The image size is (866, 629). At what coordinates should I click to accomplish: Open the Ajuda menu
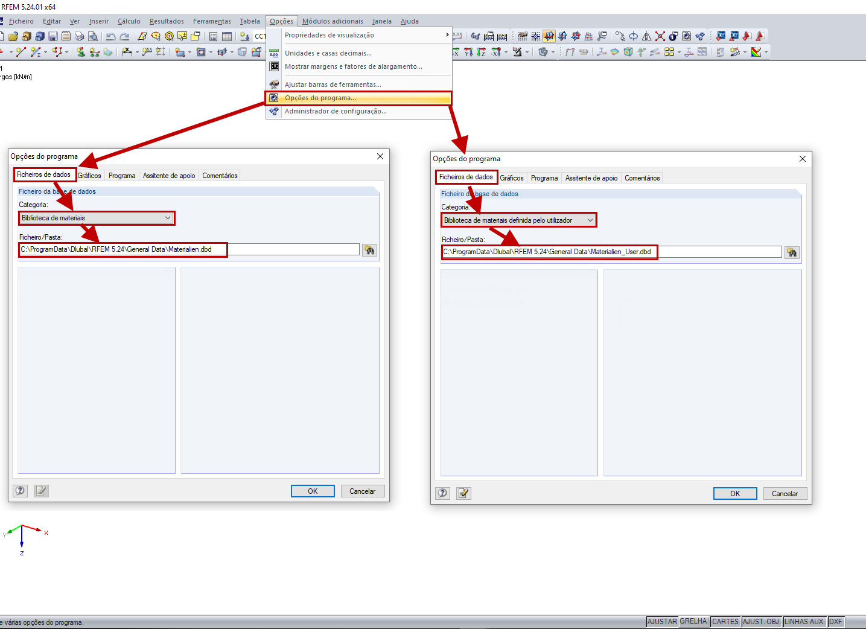pos(410,21)
